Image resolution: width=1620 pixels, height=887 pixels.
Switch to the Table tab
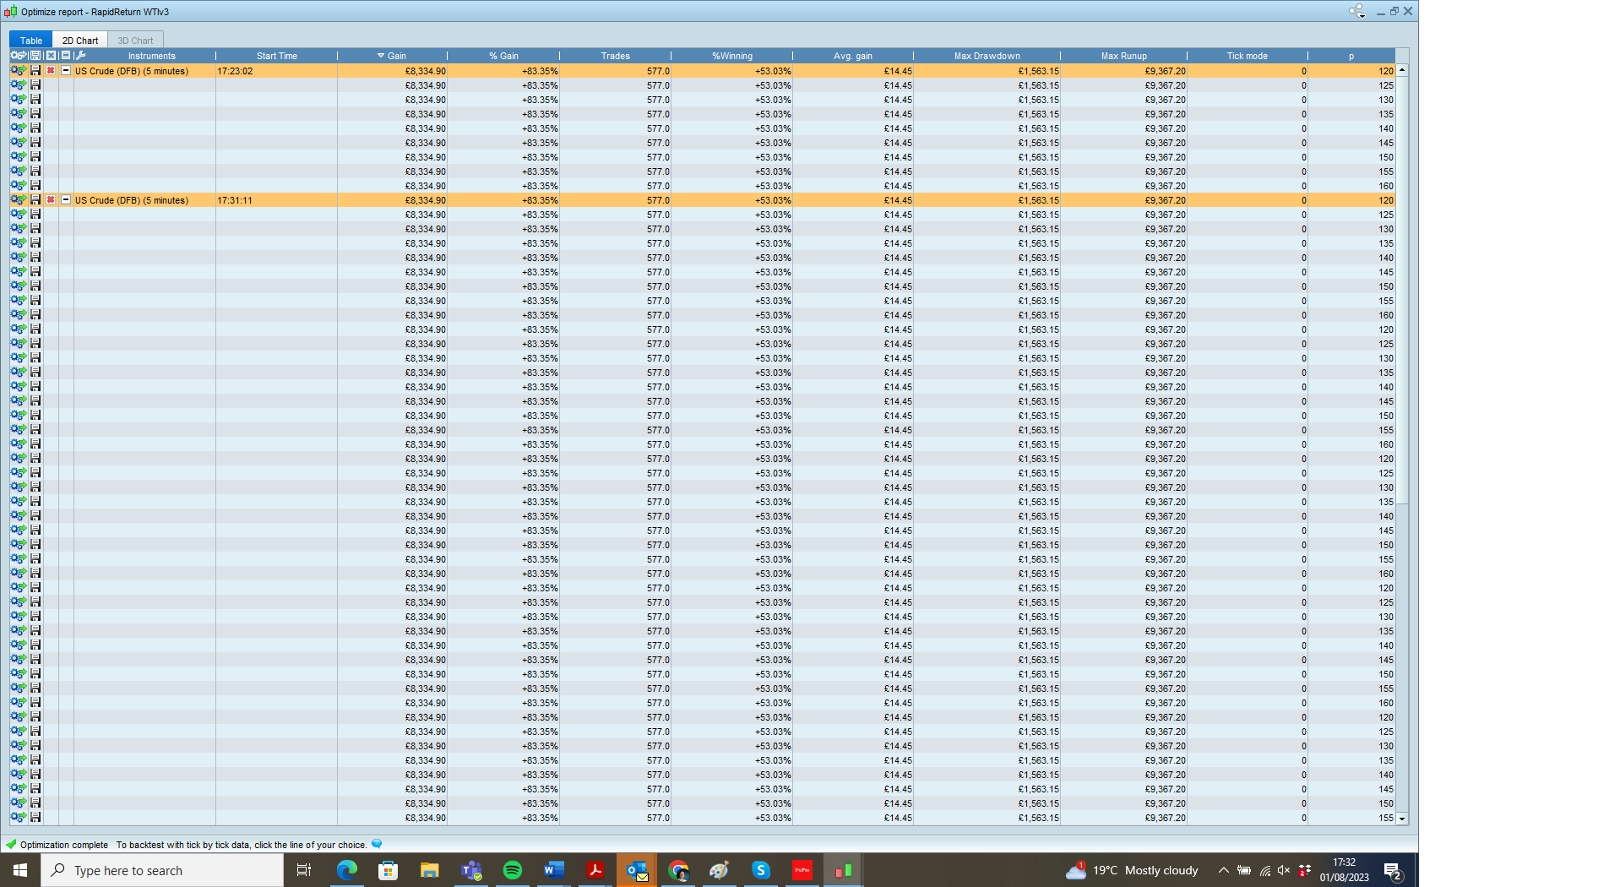point(31,41)
